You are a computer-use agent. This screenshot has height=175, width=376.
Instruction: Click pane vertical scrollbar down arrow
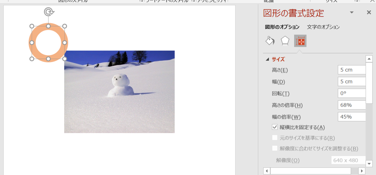coord(369,164)
